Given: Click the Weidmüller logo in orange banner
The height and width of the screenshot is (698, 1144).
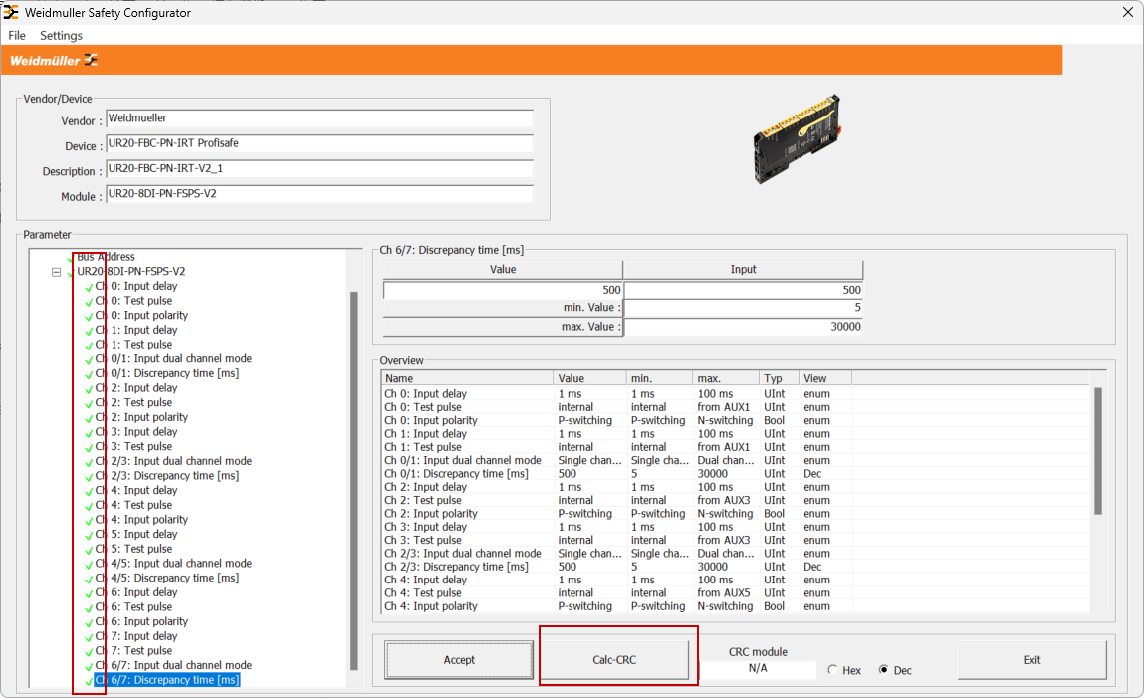Looking at the screenshot, I should coord(53,61).
